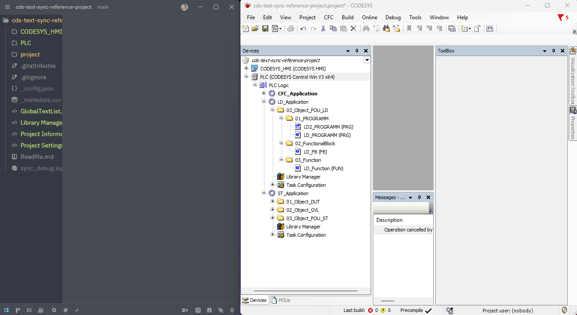Image resolution: width=577 pixels, height=315 pixels.
Task: Open the Online menu
Action: [x=369, y=17]
